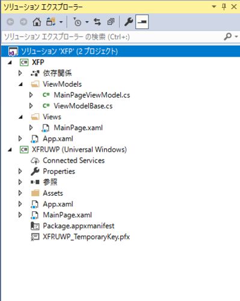Open the search options dropdown arrow

(x=236, y=37)
